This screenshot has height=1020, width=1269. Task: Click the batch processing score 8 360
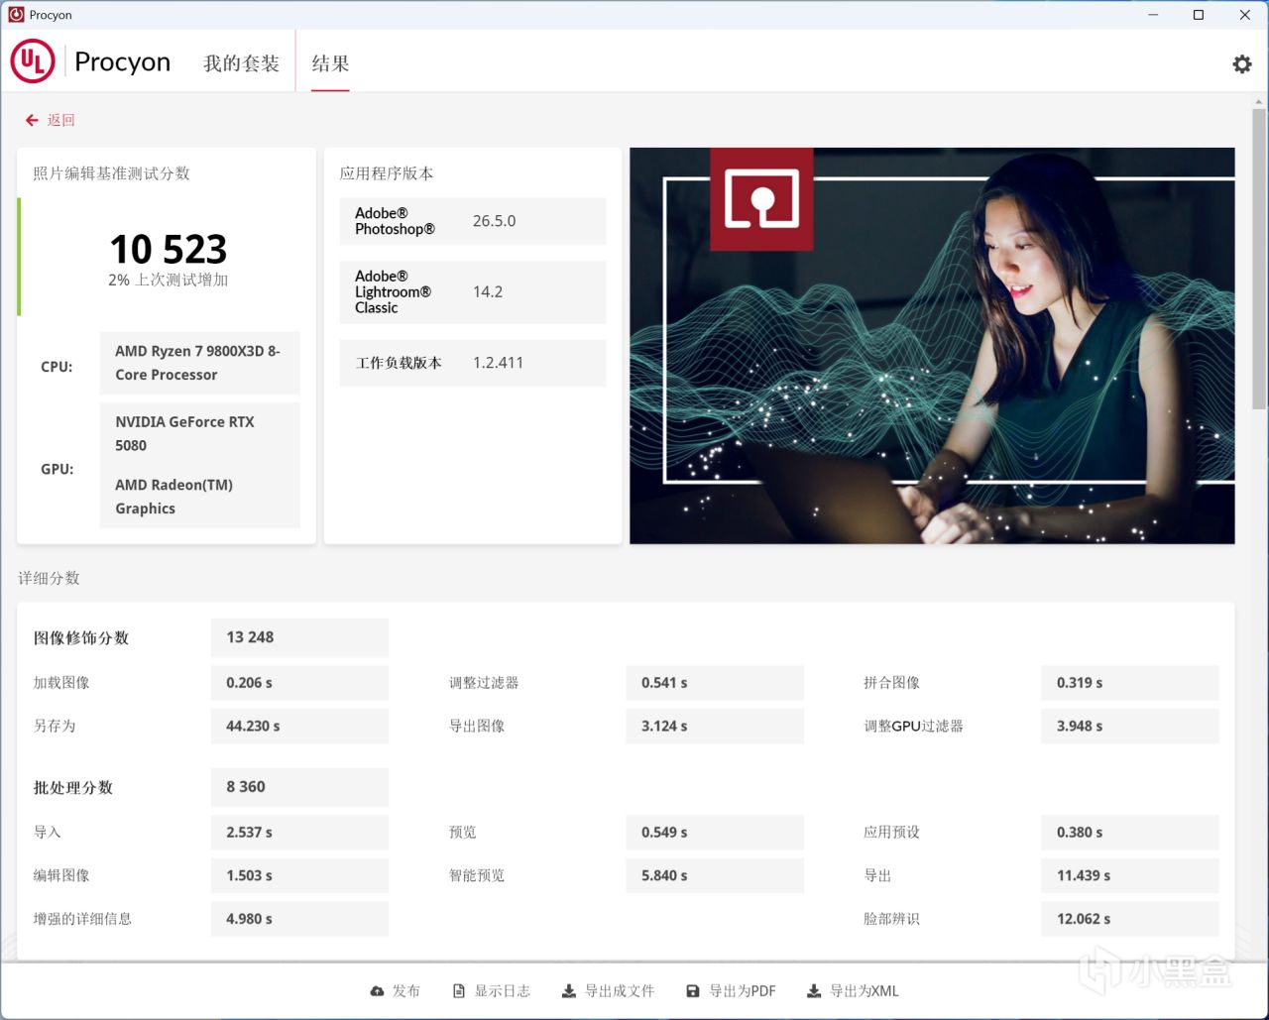click(x=299, y=787)
